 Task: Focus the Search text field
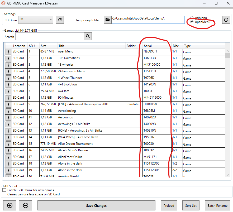pyautogui.click(x=49, y=36)
